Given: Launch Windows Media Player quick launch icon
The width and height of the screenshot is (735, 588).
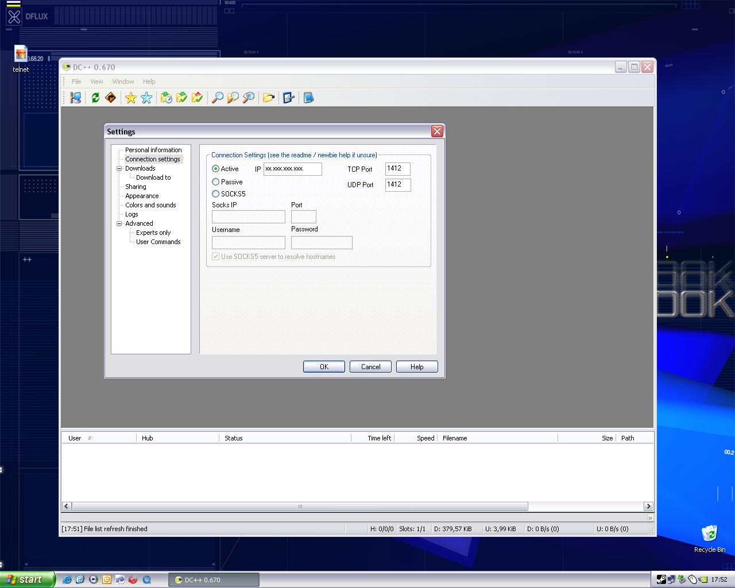Looking at the screenshot, I should tap(93, 579).
